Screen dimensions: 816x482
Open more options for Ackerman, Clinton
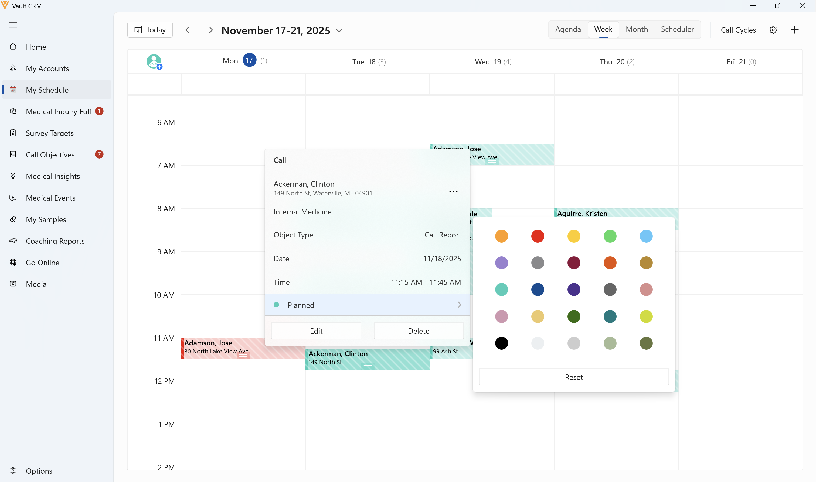[453, 192]
